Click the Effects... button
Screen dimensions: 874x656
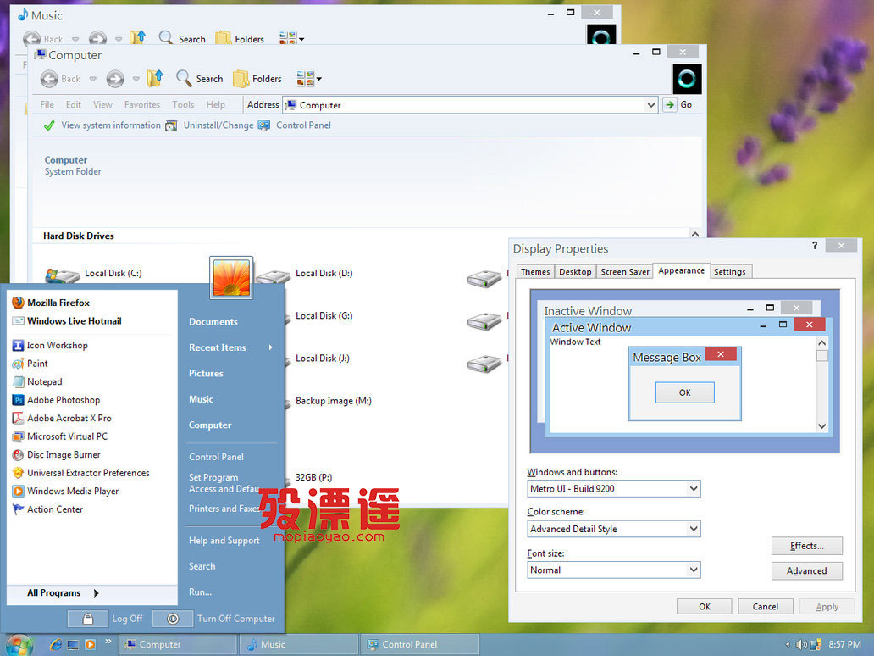pos(806,546)
